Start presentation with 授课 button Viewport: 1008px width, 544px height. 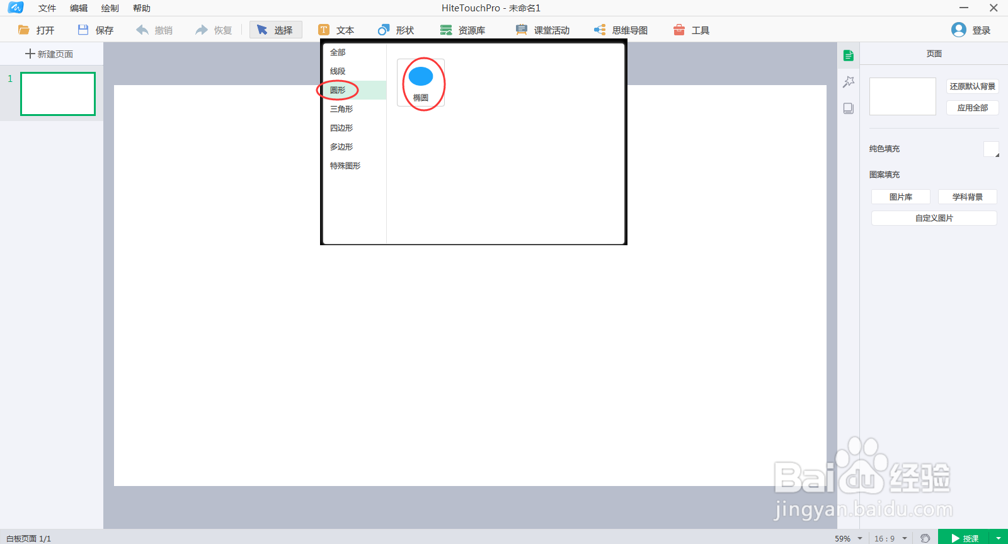point(964,538)
